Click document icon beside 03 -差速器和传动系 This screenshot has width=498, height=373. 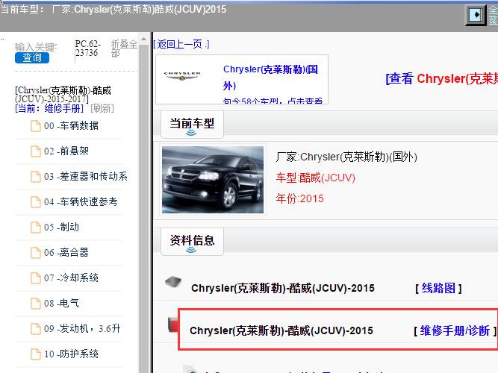pyautogui.click(x=36, y=177)
